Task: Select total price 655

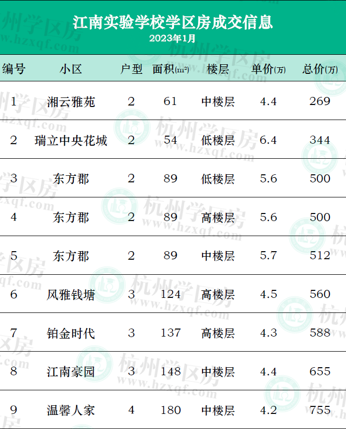Action: coord(320,372)
